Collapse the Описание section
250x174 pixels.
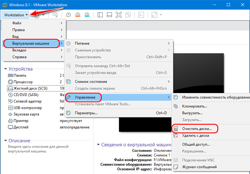coord(6,141)
